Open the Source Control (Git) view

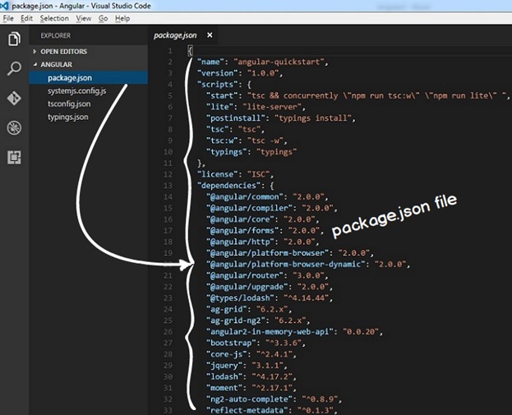tap(14, 98)
